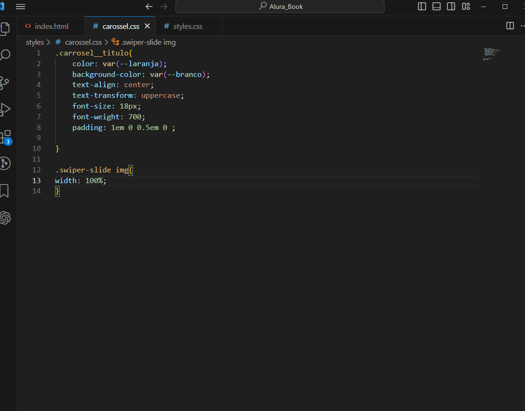Minimize the VS Code window
The width and height of the screenshot is (525, 411).
(483, 7)
